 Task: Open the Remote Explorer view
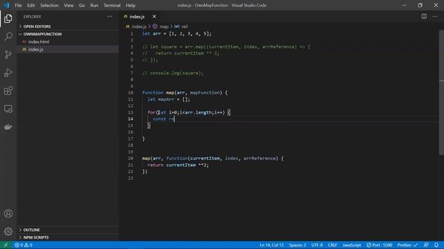coord(8,109)
